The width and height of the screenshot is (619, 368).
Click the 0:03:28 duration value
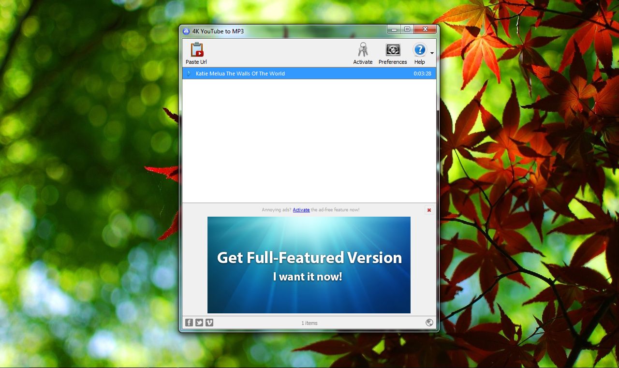(422, 74)
